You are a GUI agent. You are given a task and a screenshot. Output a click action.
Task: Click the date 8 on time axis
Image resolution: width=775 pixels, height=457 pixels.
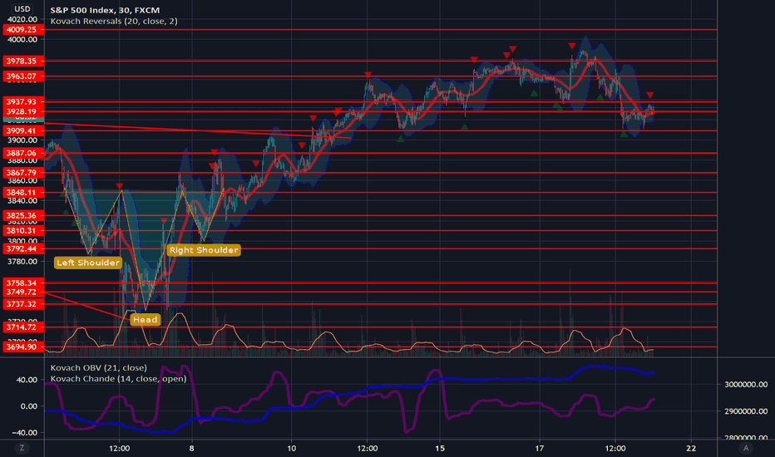point(191,448)
